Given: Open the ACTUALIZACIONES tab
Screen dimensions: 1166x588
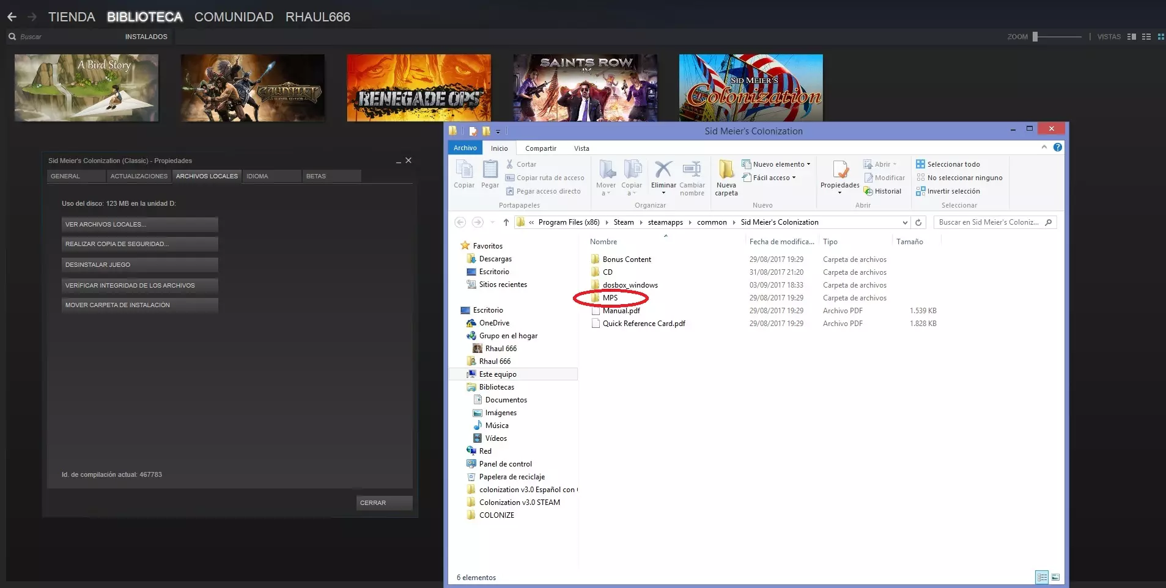Looking at the screenshot, I should pos(139,176).
